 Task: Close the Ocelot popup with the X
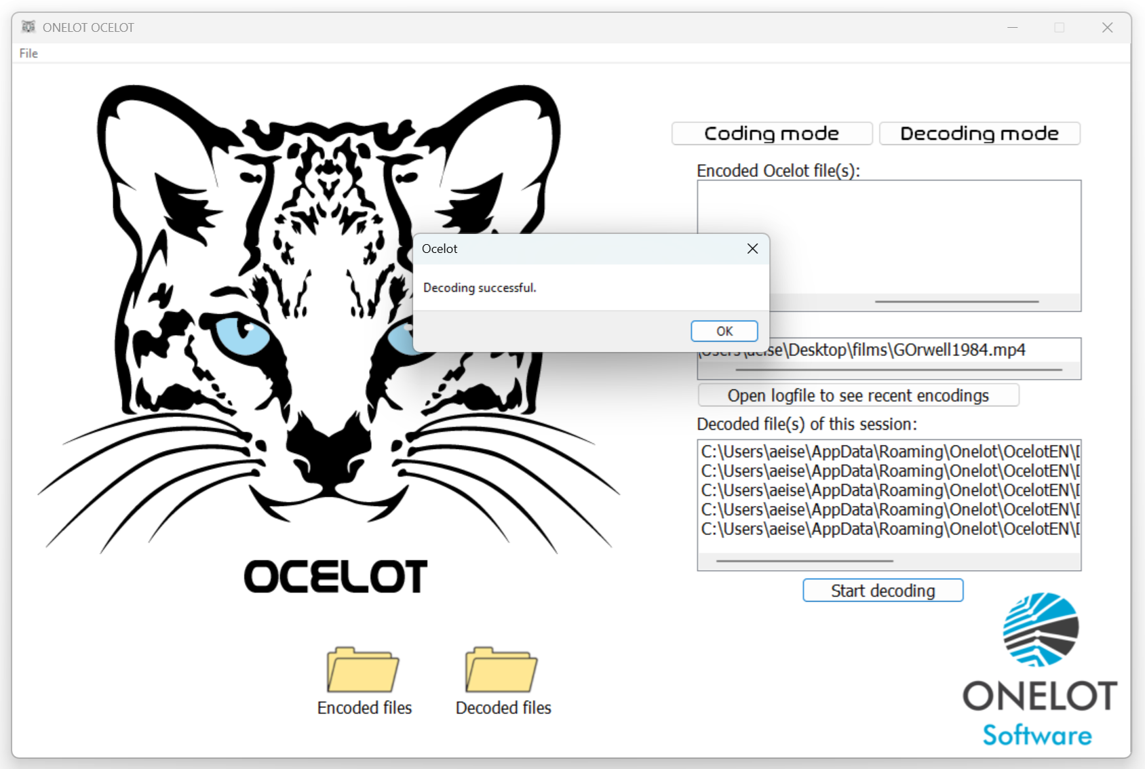click(x=752, y=248)
